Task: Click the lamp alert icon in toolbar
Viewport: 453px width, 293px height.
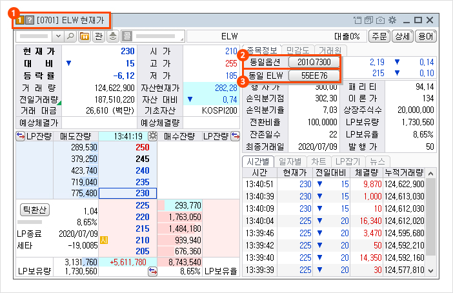Action: pyautogui.click(x=113, y=36)
